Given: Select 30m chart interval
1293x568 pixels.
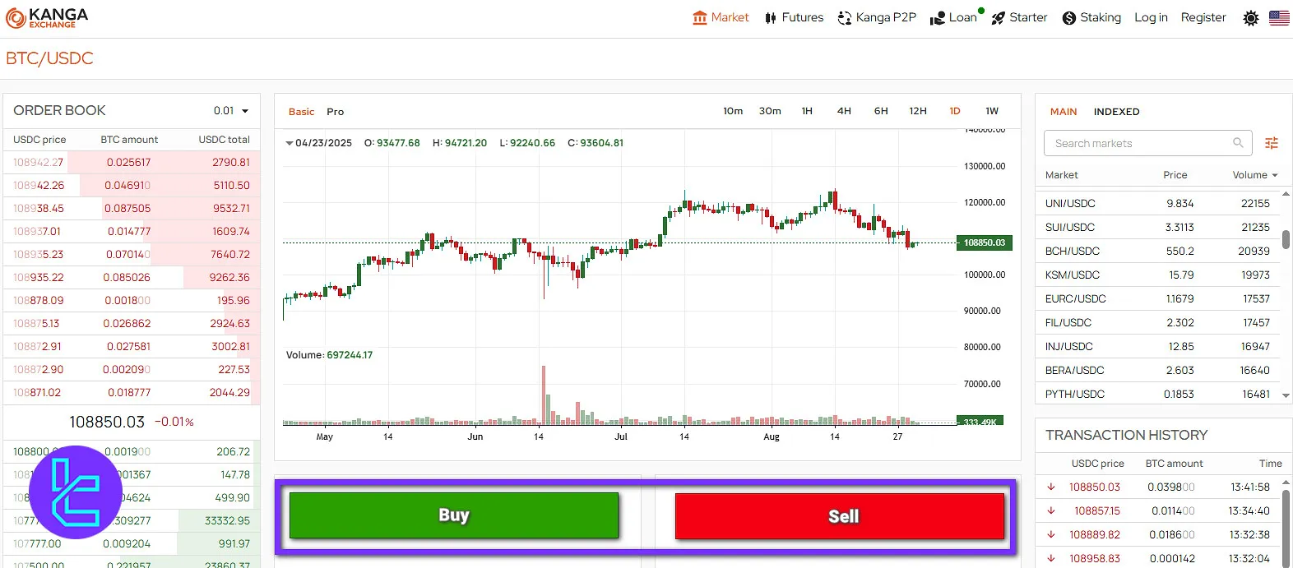Looking at the screenshot, I should (x=770, y=111).
